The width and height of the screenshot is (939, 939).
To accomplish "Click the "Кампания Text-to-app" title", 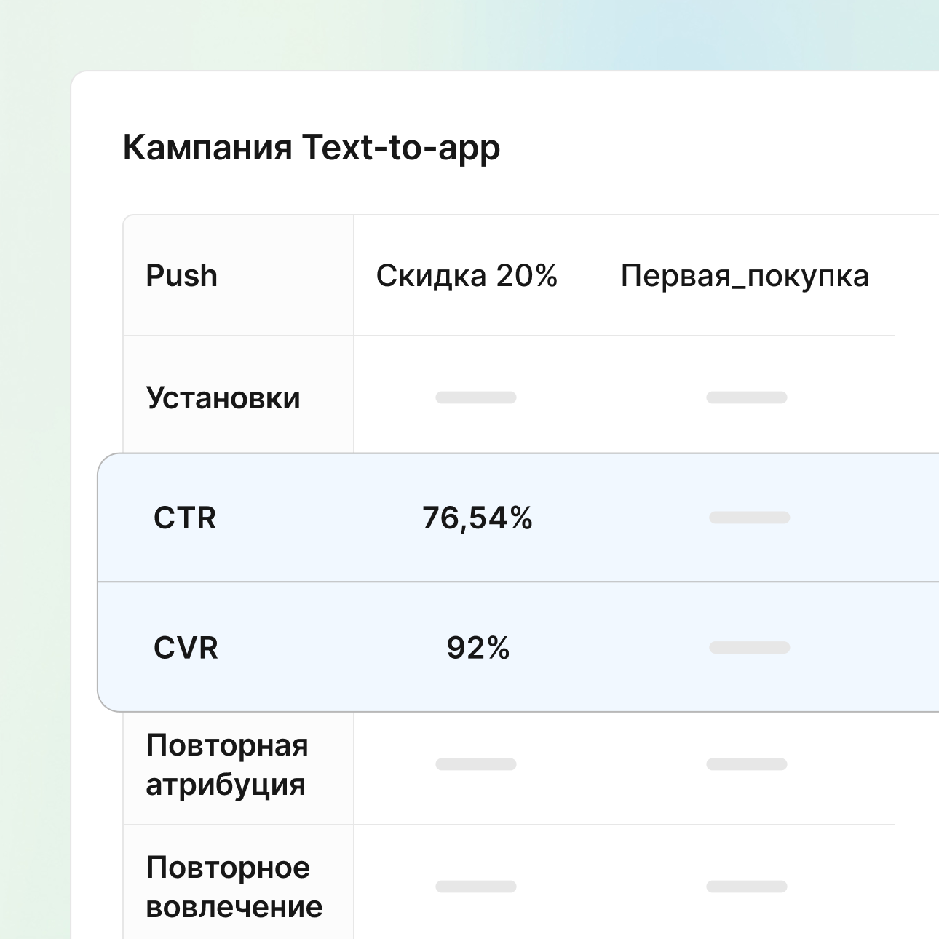I will pos(312,148).
